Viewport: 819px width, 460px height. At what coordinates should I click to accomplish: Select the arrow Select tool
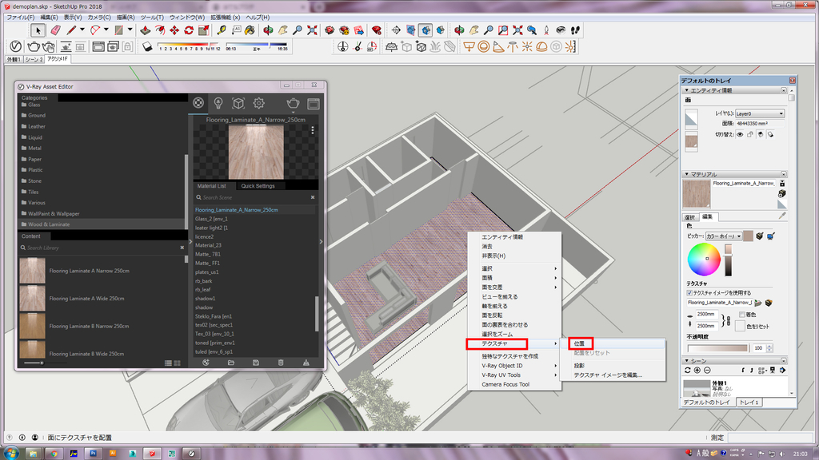[x=38, y=30]
